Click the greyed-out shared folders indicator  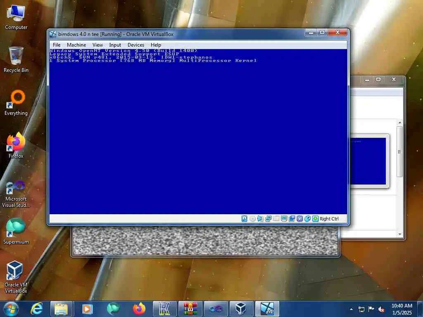point(276,219)
